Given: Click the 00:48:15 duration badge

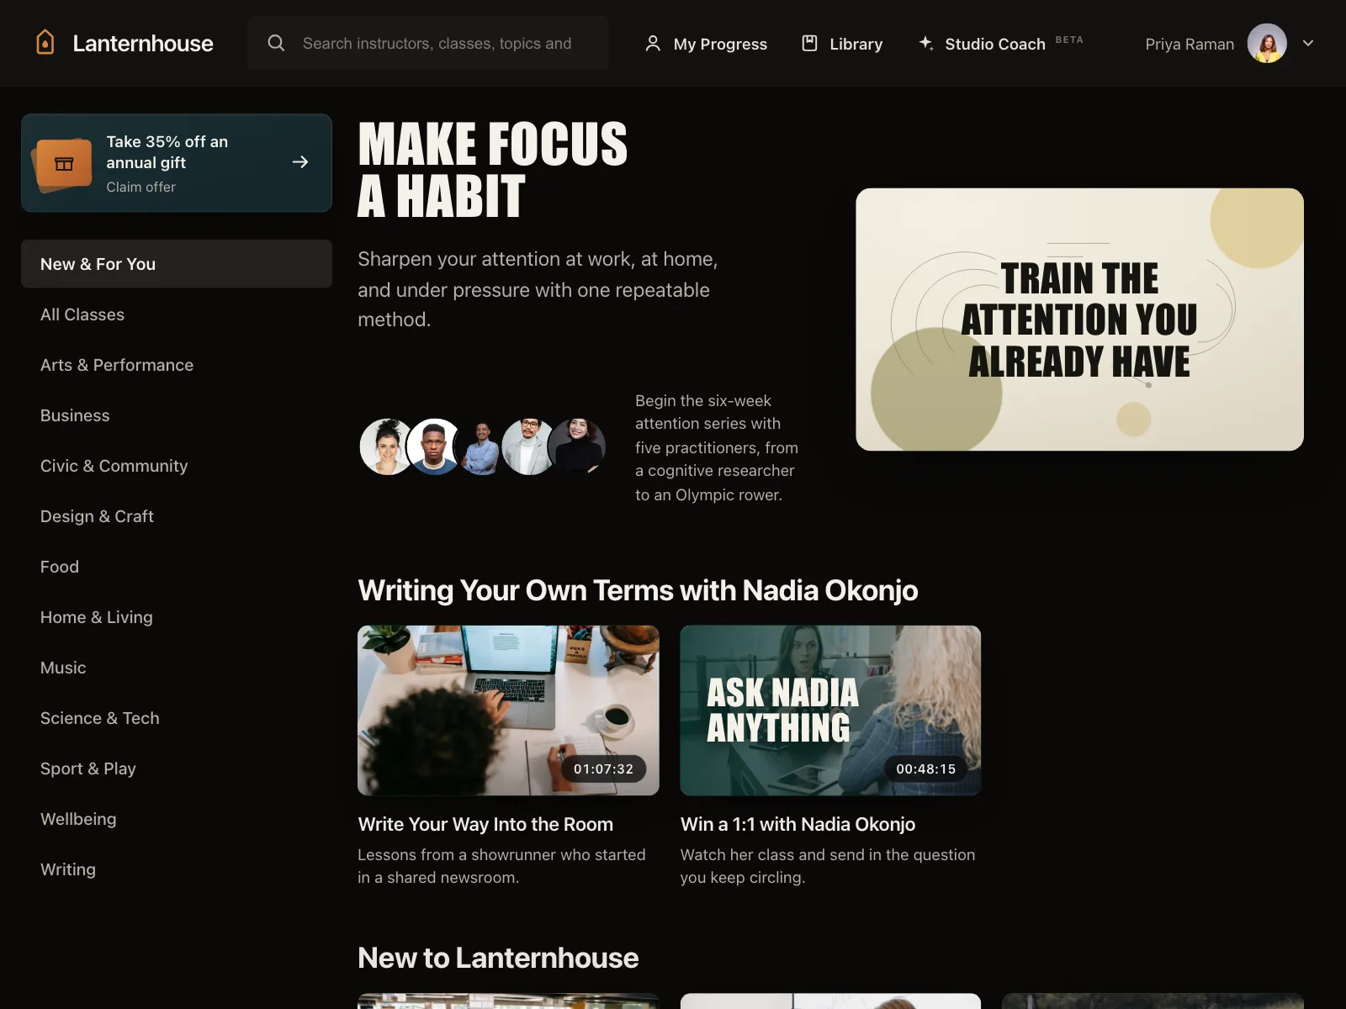Looking at the screenshot, I should 925,769.
